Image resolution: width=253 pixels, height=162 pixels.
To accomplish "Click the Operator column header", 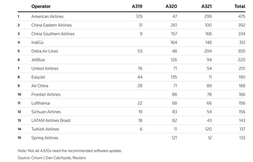I will click(41, 6).
